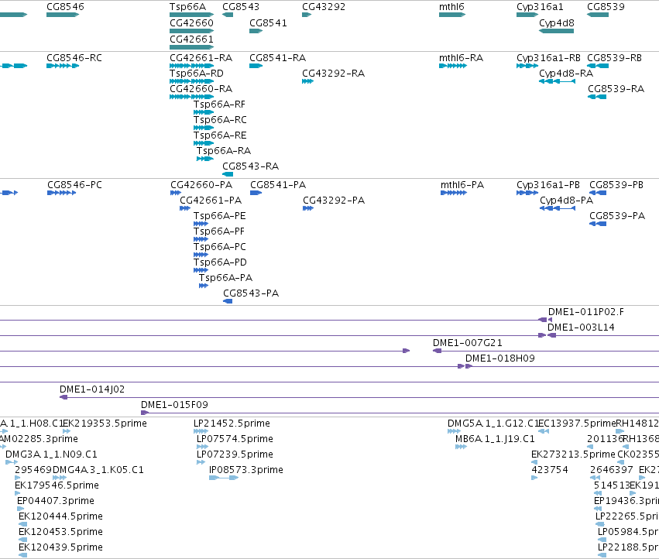Select transcript Tsp66A-RA
The image size is (659, 559).
click(205, 159)
